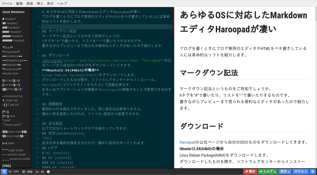The width and height of the screenshot is (317, 175).
Task: Click the [Haroopad] link text in editor line 10
Action: [x=53, y=60]
